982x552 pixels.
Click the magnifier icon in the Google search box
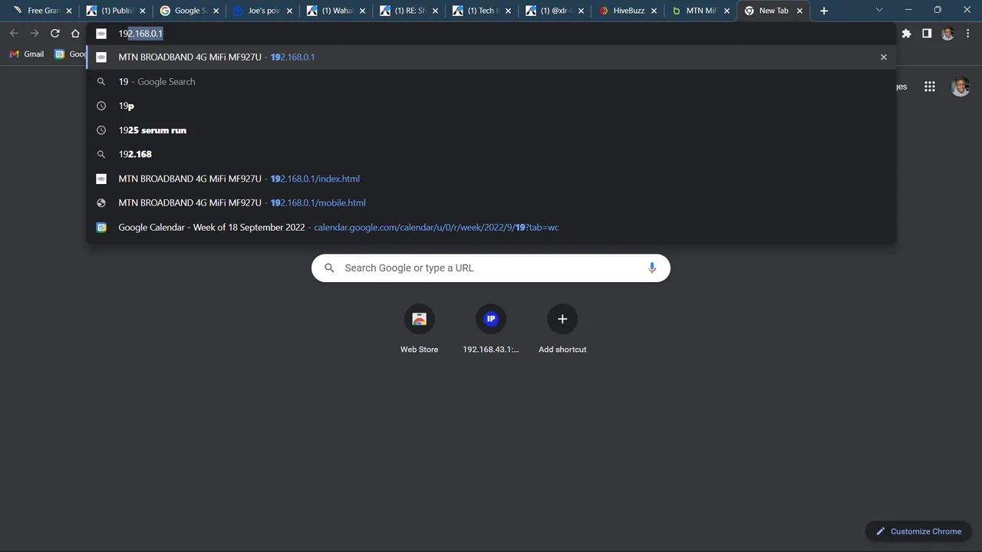(x=330, y=268)
